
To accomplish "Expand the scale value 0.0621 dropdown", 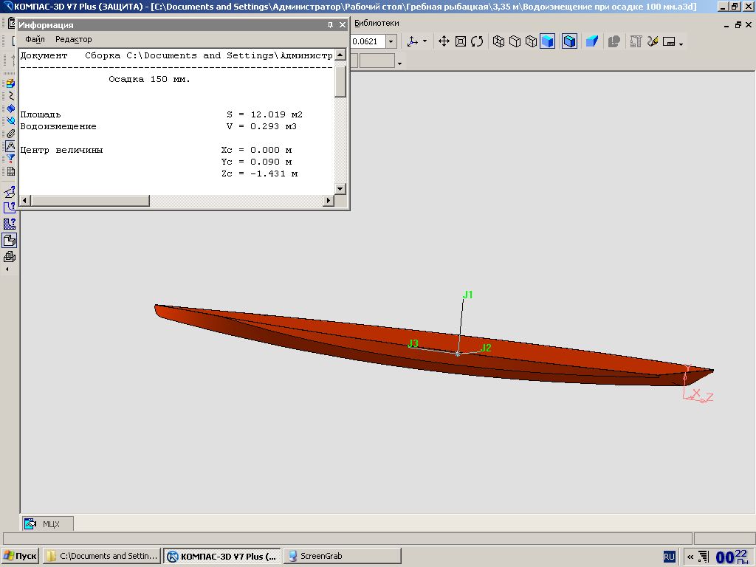I will pos(391,41).
